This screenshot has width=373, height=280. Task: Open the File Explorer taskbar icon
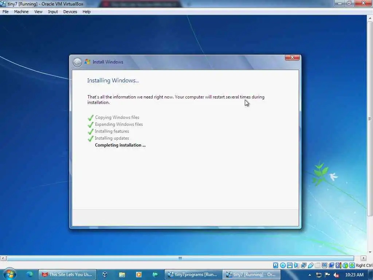(122, 275)
